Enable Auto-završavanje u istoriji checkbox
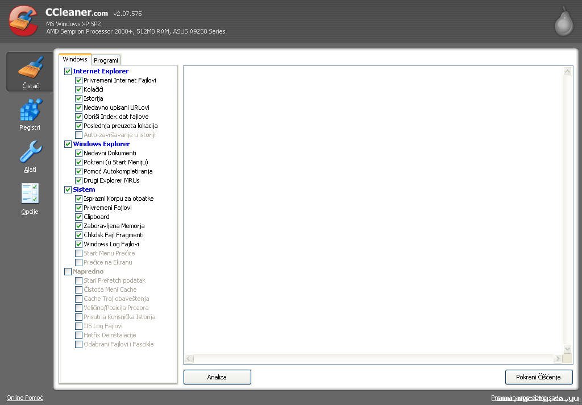 [78, 135]
